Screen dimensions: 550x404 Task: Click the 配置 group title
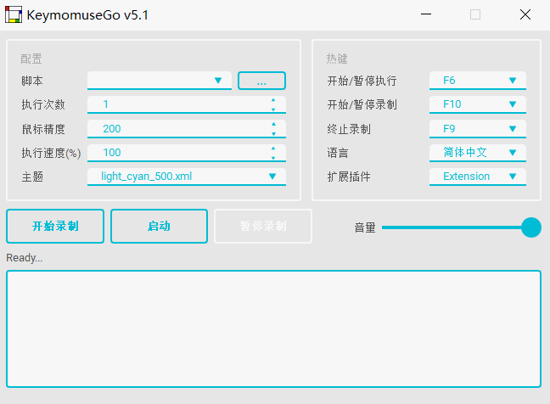[31, 59]
